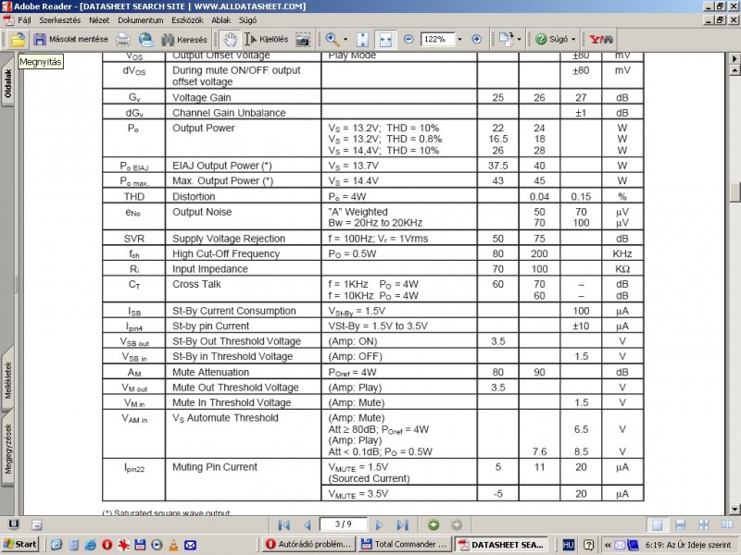Click the printer icon in toolbar
This screenshot has width=741, height=555.
(x=123, y=40)
